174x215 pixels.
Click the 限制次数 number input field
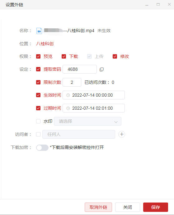[72, 82]
